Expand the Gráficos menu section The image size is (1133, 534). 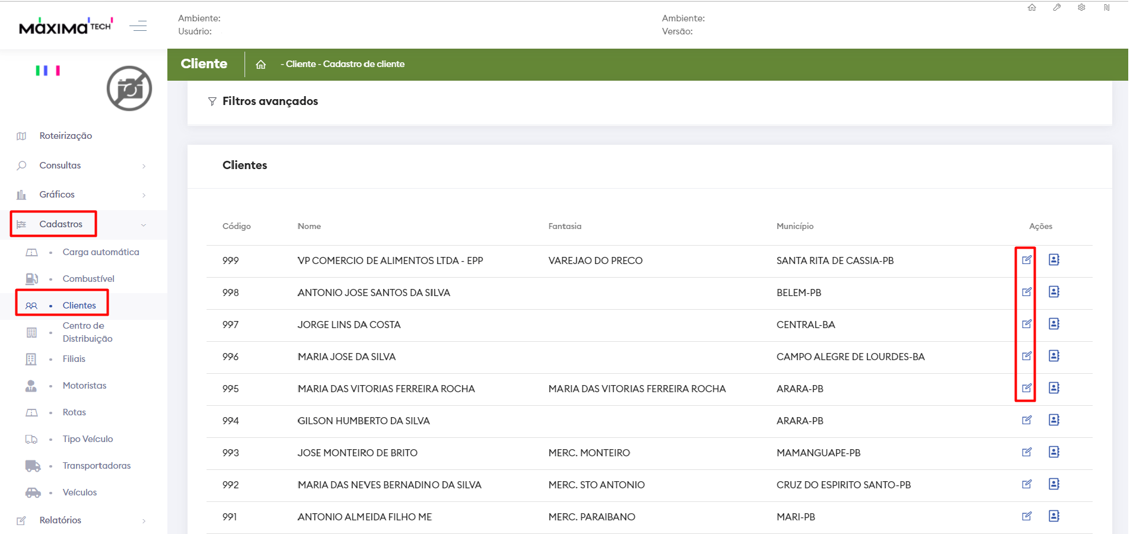pyautogui.click(x=57, y=195)
